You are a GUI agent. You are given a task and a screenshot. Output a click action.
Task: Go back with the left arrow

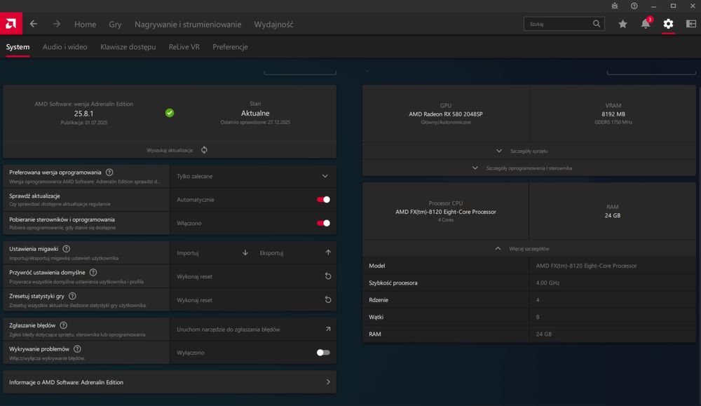[x=34, y=24]
